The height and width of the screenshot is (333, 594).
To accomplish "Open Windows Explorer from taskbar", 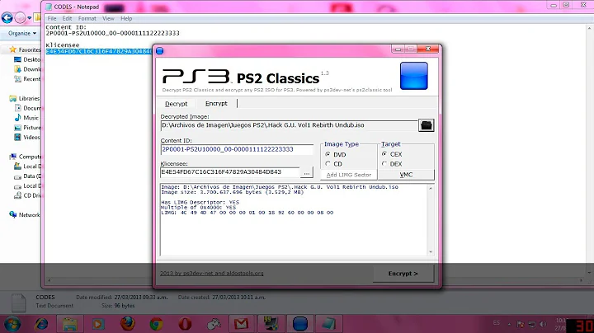I will coord(69,324).
